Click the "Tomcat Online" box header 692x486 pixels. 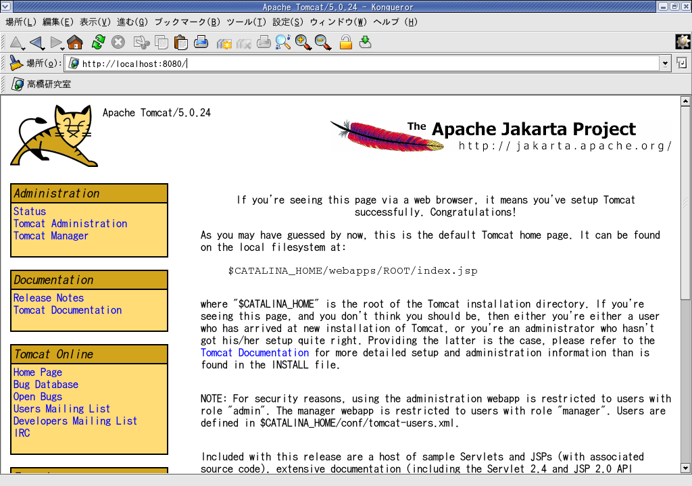coord(89,354)
